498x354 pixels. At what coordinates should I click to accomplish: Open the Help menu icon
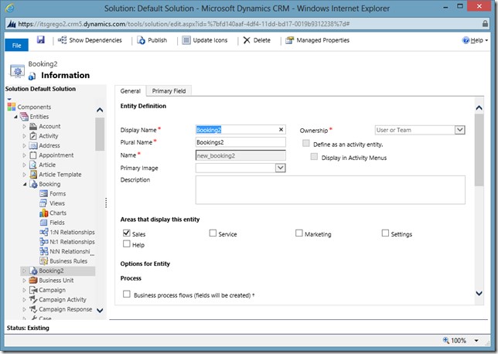pyautogui.click(x=466, y=40)
